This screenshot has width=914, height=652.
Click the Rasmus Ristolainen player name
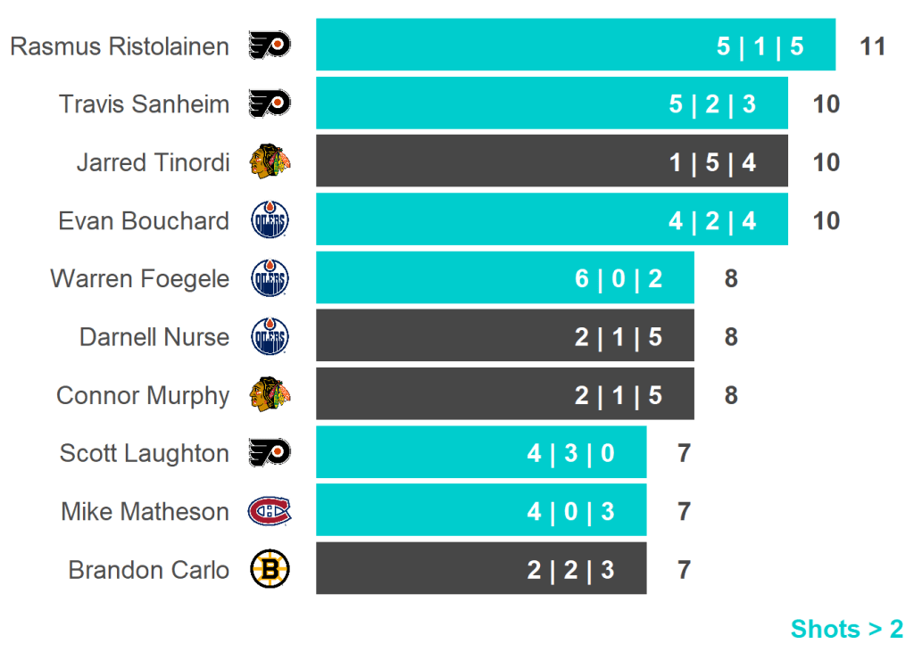(120, 46)
